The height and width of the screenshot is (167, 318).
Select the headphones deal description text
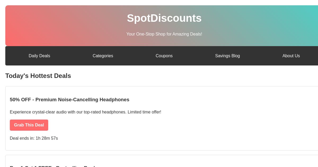(x=85, y=112)
